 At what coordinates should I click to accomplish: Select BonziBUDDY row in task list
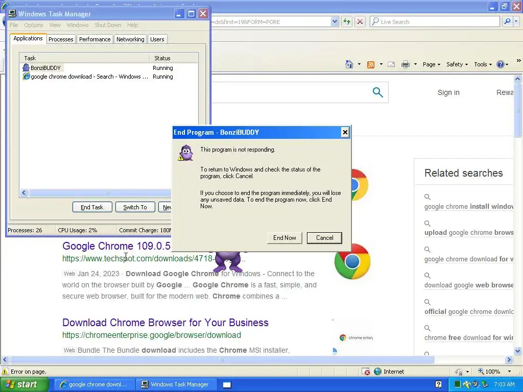(x=108, y=68)
